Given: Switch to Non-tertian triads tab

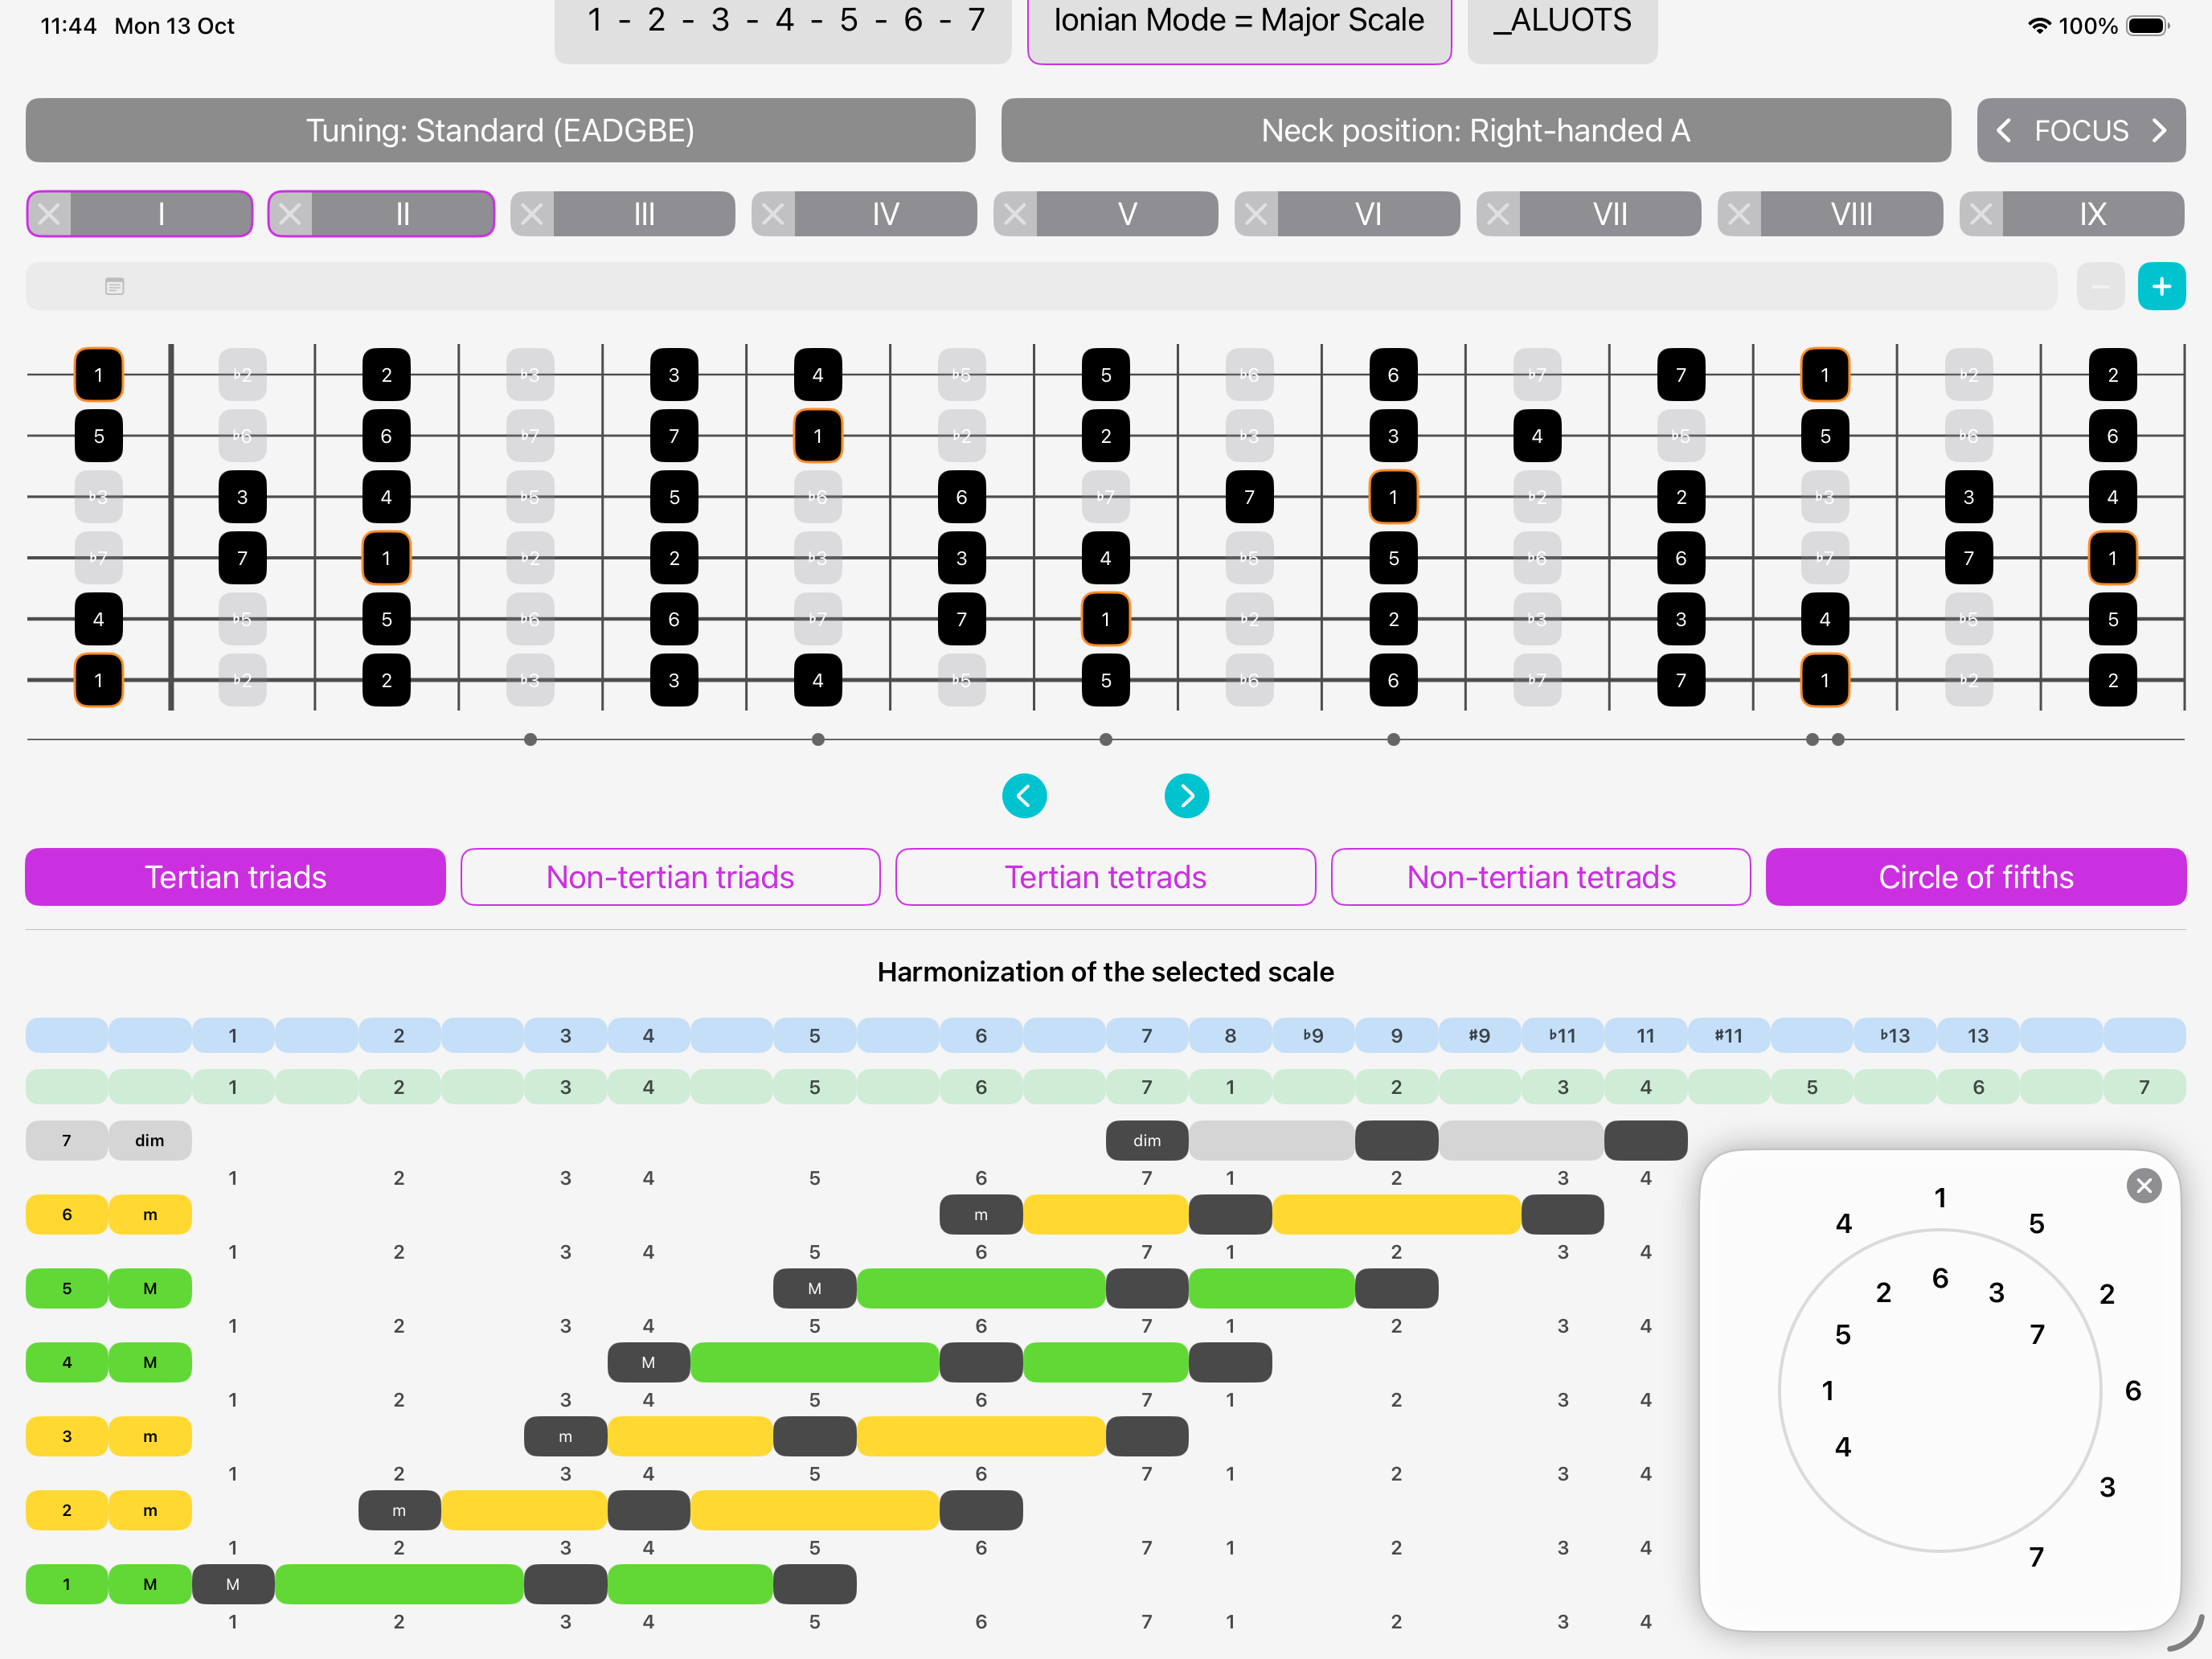Looking at the screenshot, I should click(670, 877).
